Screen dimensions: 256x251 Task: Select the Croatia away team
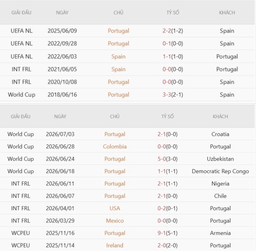tap(220, 134)
